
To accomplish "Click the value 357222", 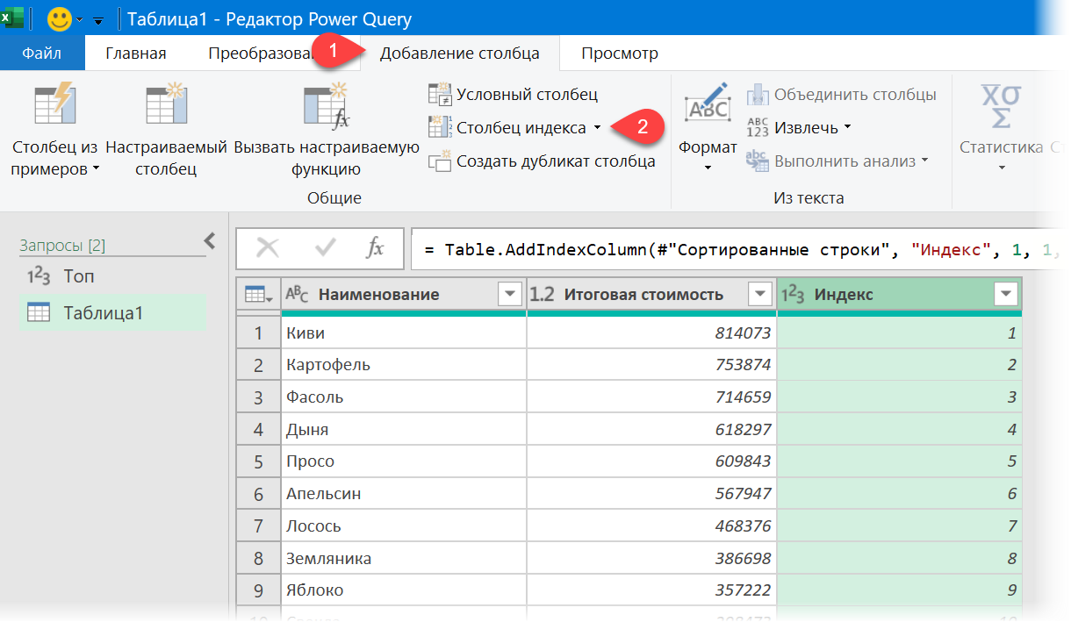I will tap(742, 590).
